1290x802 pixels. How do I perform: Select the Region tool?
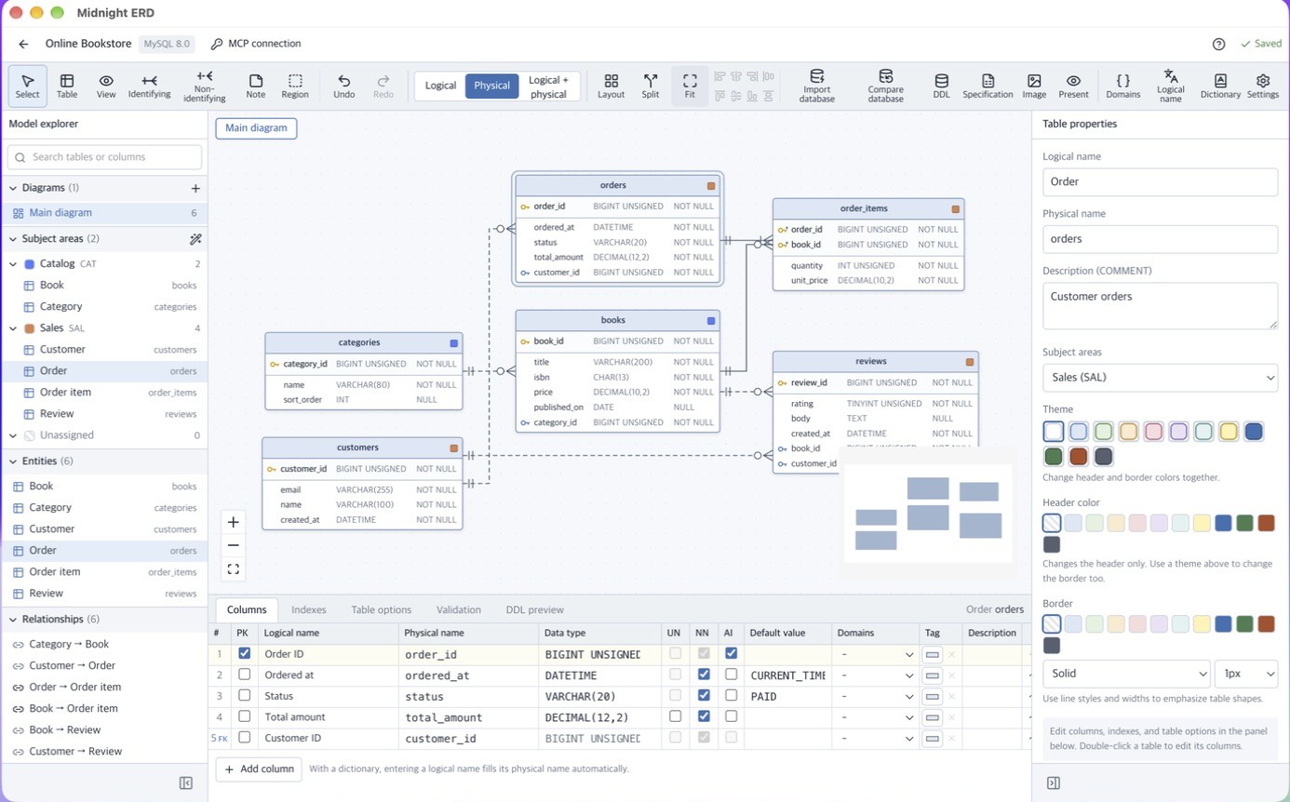pos(295,86)
